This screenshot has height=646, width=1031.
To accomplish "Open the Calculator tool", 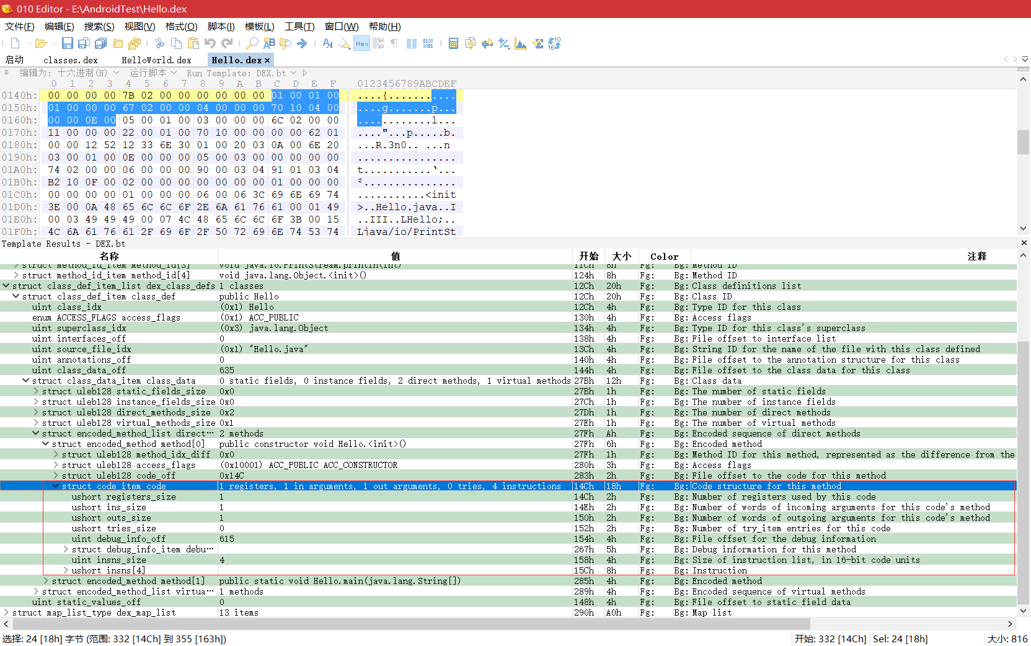I will click(x=453, y=43).
